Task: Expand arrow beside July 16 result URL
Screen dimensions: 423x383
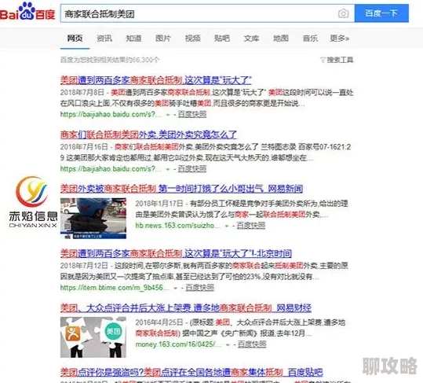Action: click(x=168, y=169)
